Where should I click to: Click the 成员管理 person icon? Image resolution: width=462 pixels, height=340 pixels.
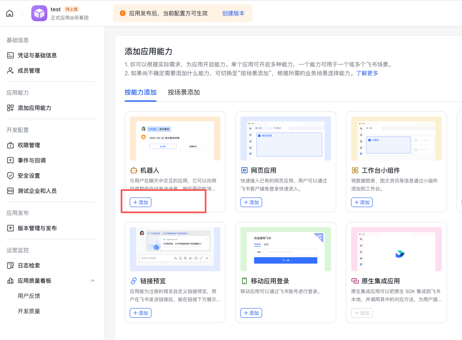10,71
